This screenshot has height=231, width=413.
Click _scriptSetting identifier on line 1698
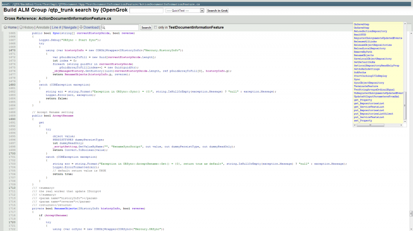[x=65, y=146]
